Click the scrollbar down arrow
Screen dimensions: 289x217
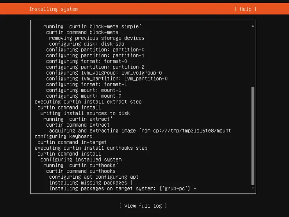click(x=253, y=188)
